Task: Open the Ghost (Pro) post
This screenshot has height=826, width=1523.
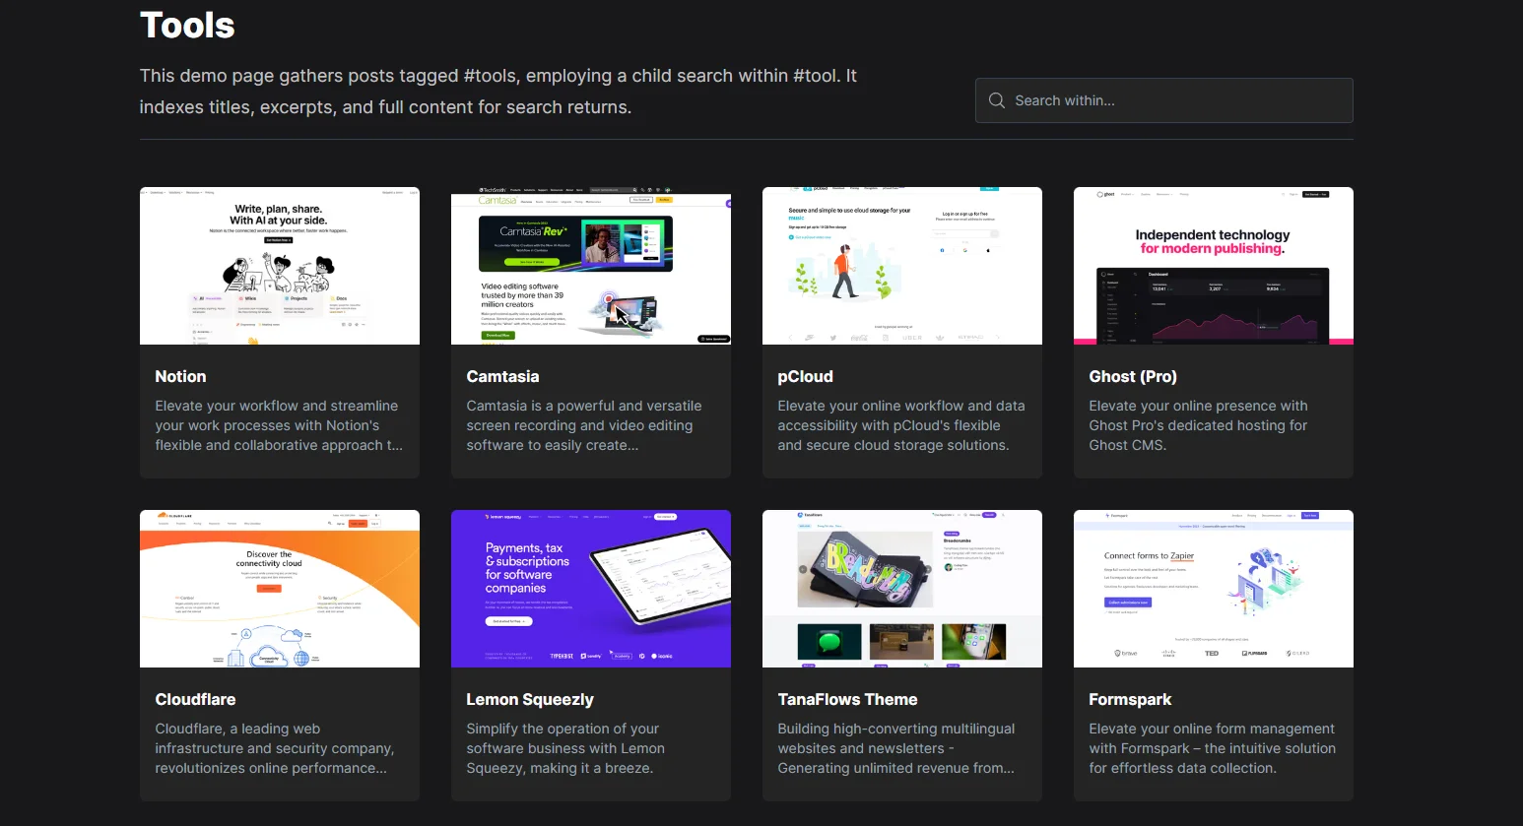Action: pyautogui.click(x=1133, y=376)
